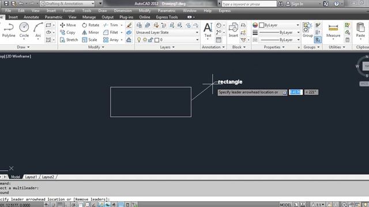The width and height of the screenshot is (369, 207).
Task: Click the Copy tool
Action: (x=67, y=32)
